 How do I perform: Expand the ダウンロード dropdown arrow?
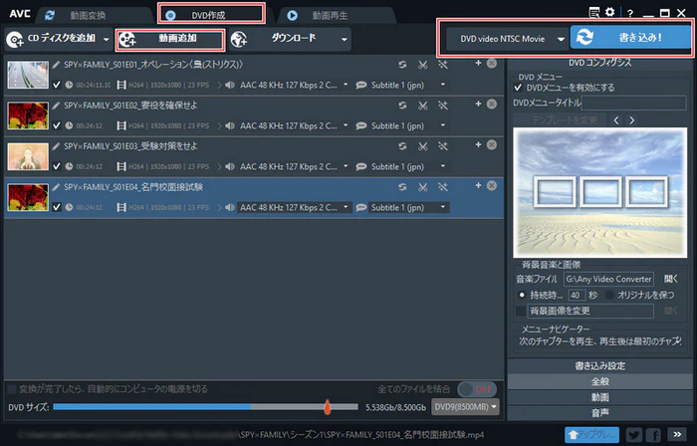tap(345, 39)
